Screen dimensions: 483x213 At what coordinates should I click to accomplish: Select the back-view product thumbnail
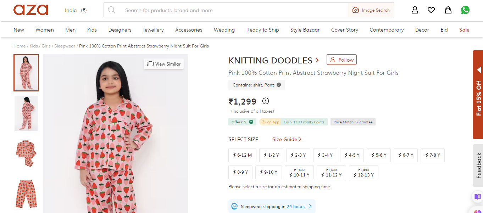pyautogui.click(x=26, y=113)
